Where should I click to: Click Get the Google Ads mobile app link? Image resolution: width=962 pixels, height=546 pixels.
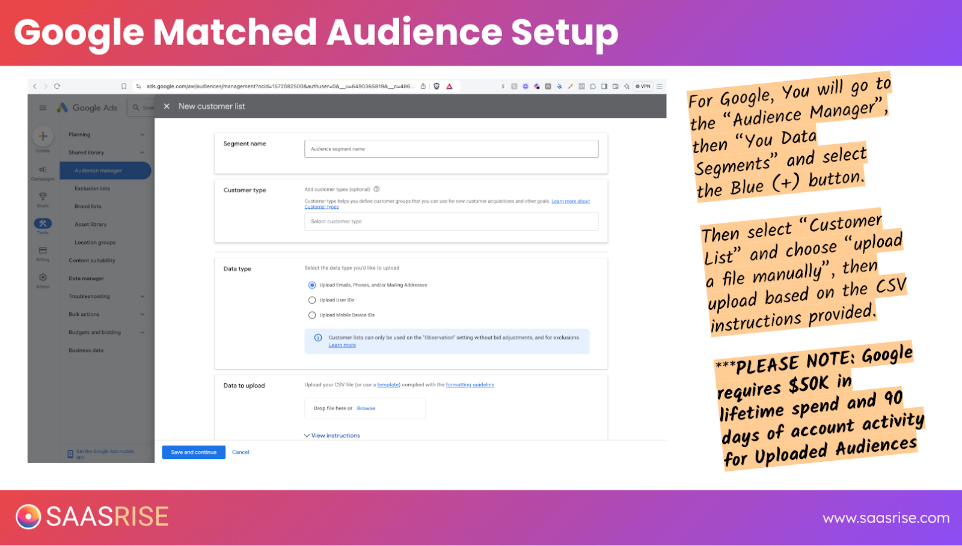(x=101, y=454)
